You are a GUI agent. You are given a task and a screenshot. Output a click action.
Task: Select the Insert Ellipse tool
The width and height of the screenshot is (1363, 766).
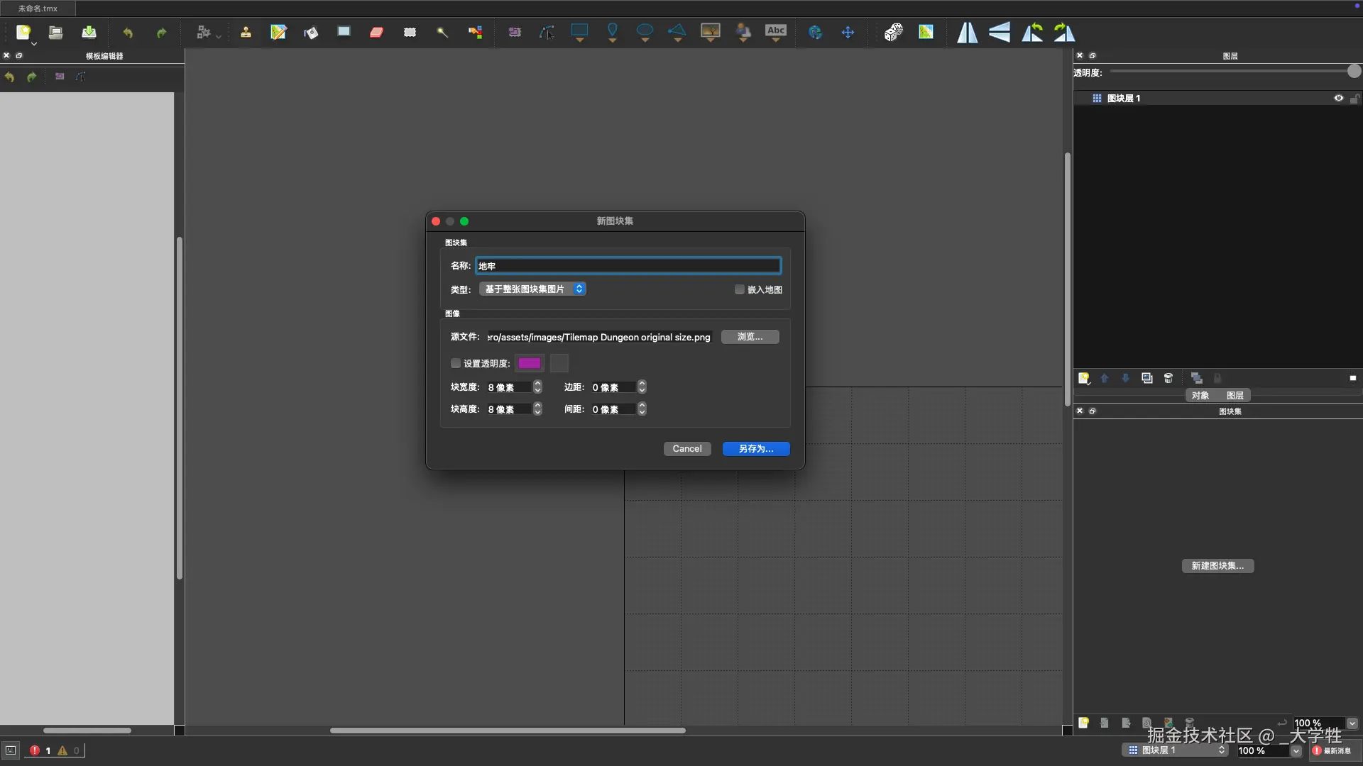pos(645,31)
